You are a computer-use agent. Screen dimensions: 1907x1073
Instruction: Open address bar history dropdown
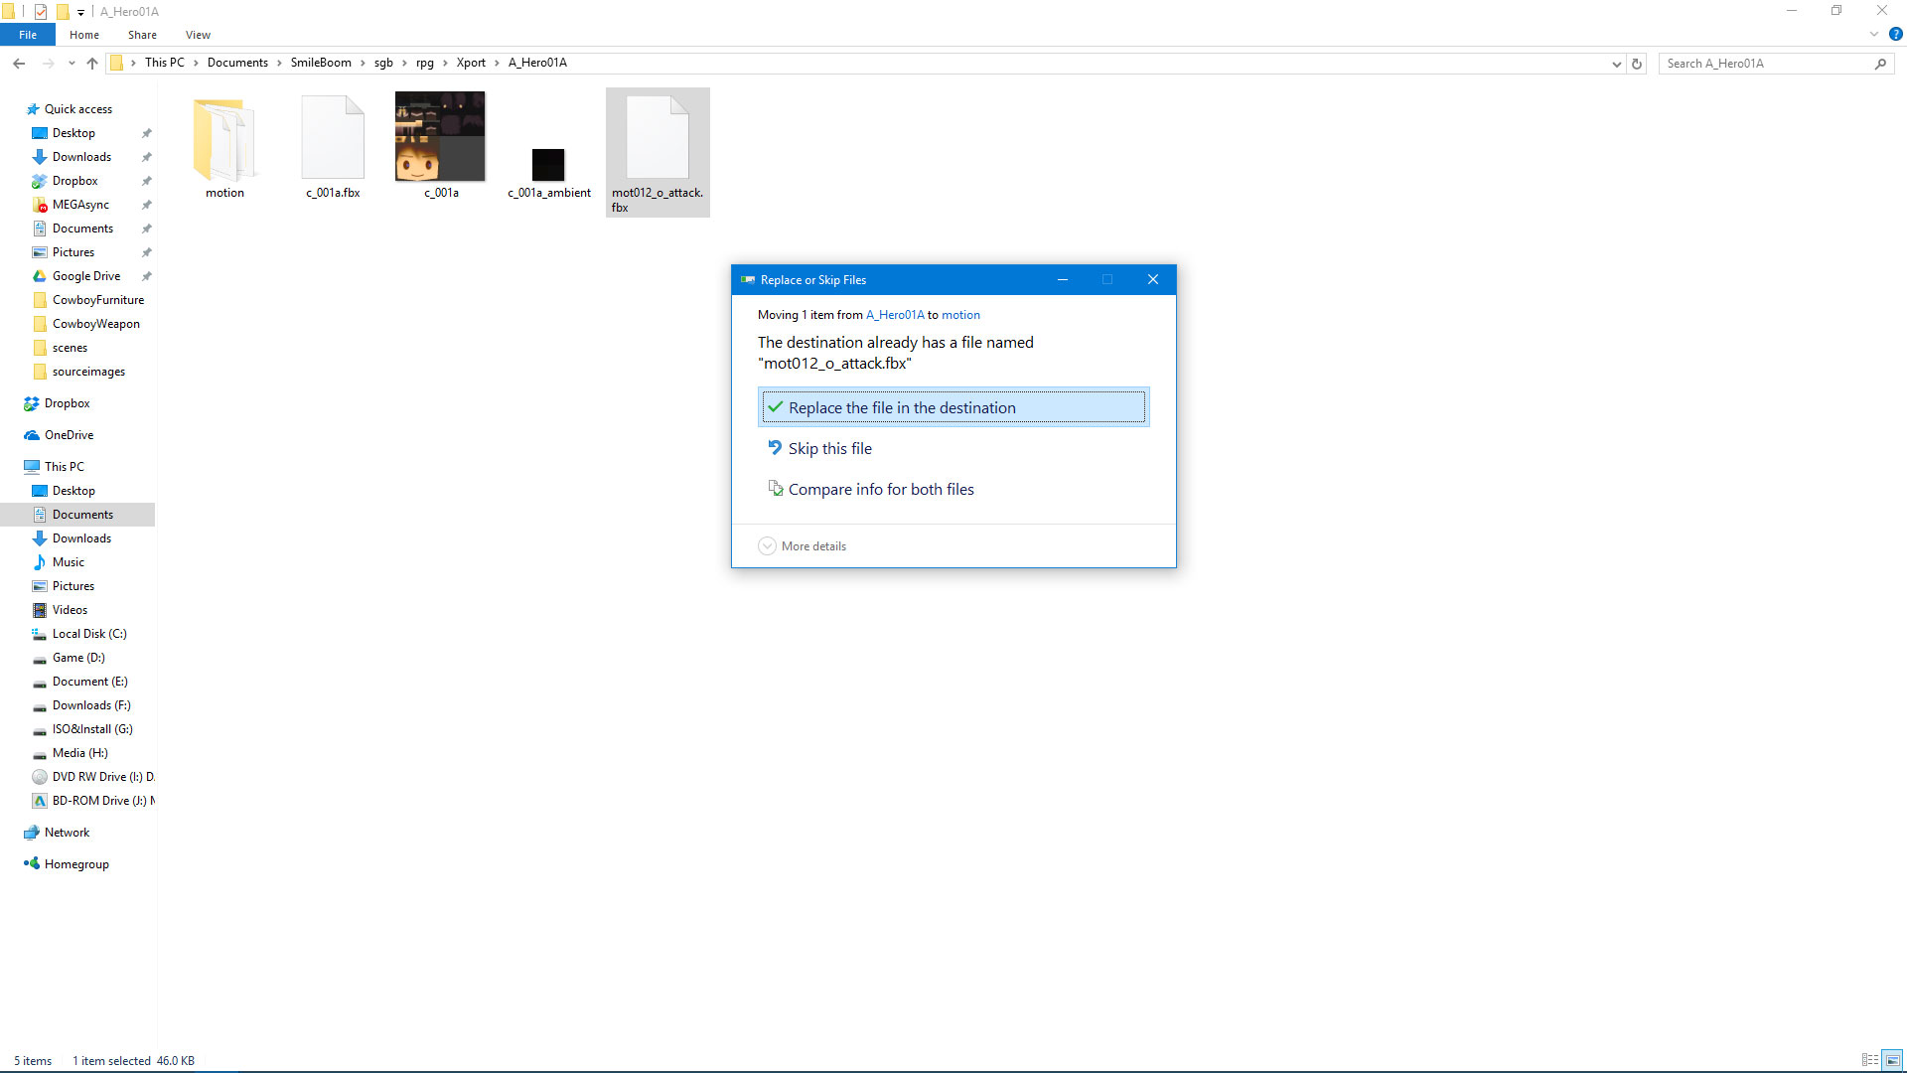point(1616,64)
